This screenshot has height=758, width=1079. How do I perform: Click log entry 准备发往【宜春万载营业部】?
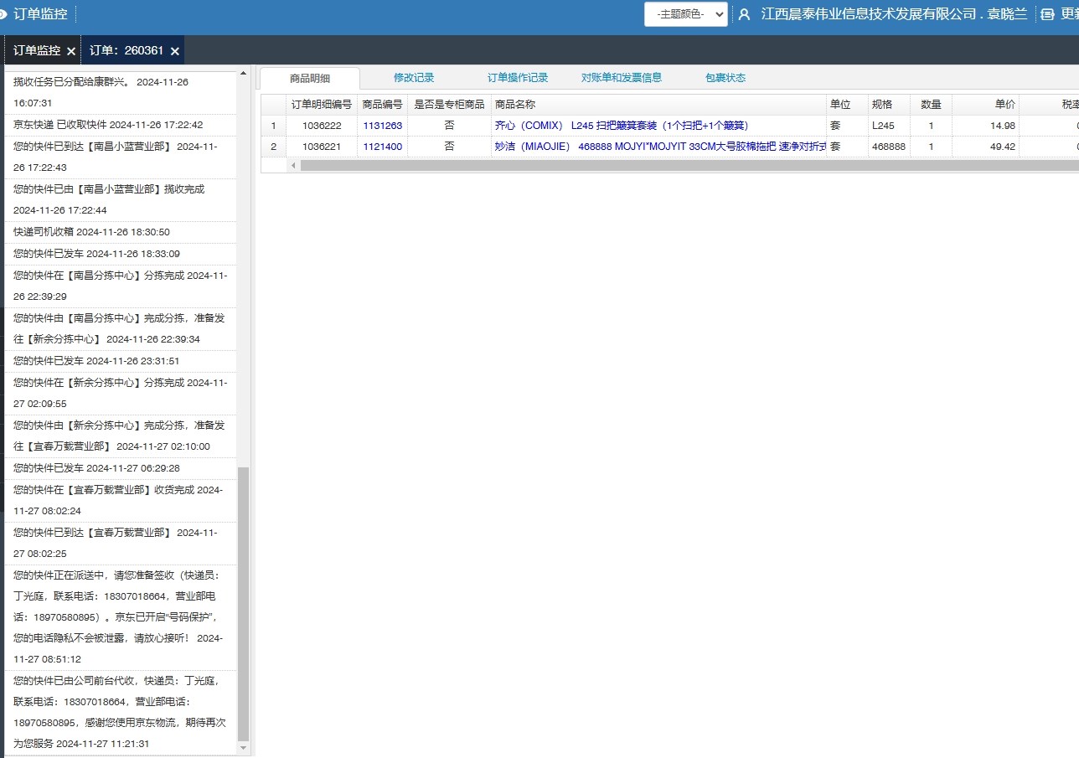121,436
